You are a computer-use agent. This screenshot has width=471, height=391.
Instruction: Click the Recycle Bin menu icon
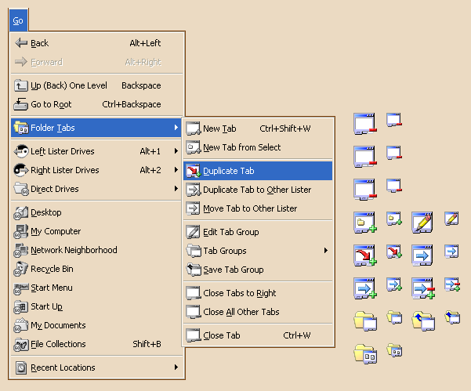(x=20, y=269)
